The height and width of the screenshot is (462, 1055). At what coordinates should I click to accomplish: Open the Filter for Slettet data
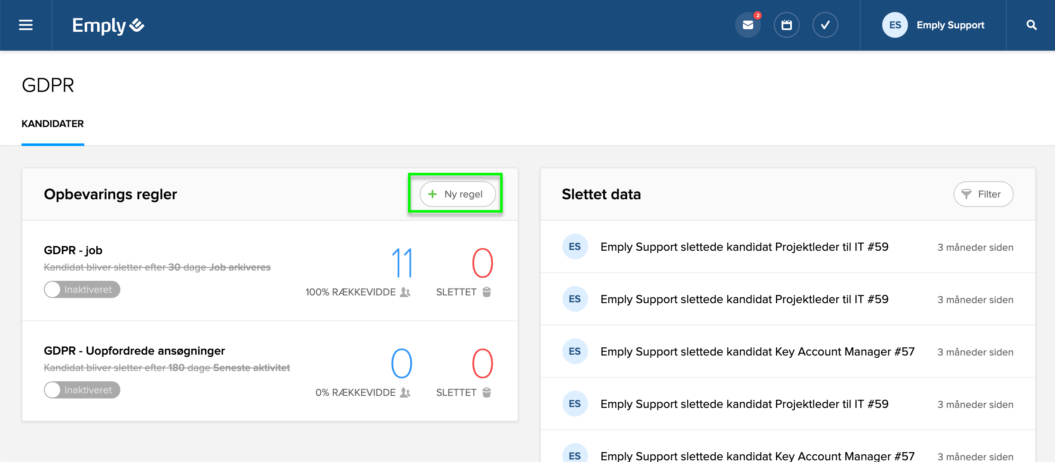(x=983, y=194)
